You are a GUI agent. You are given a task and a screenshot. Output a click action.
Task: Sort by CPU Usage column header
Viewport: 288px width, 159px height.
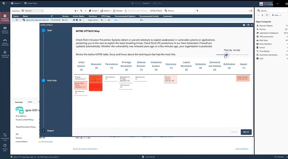tap(106, 16)
